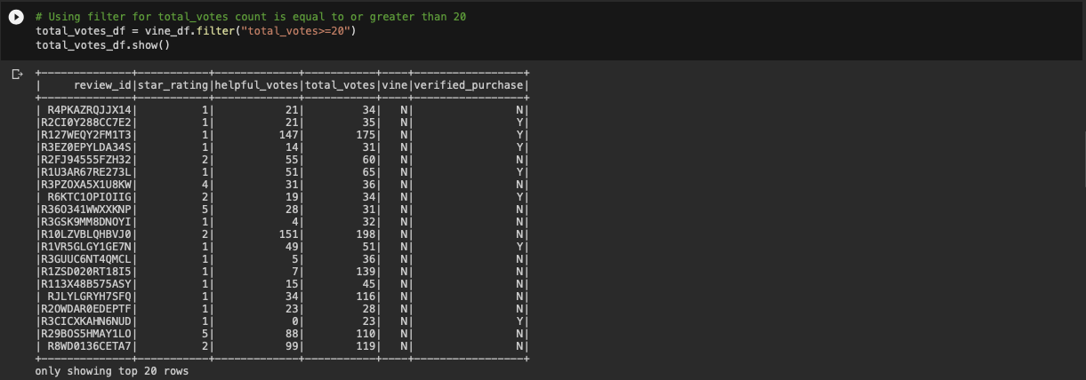Click total_votes value 65
The height and width of the screenshot is (380, 1086).
tap(370, 172)
